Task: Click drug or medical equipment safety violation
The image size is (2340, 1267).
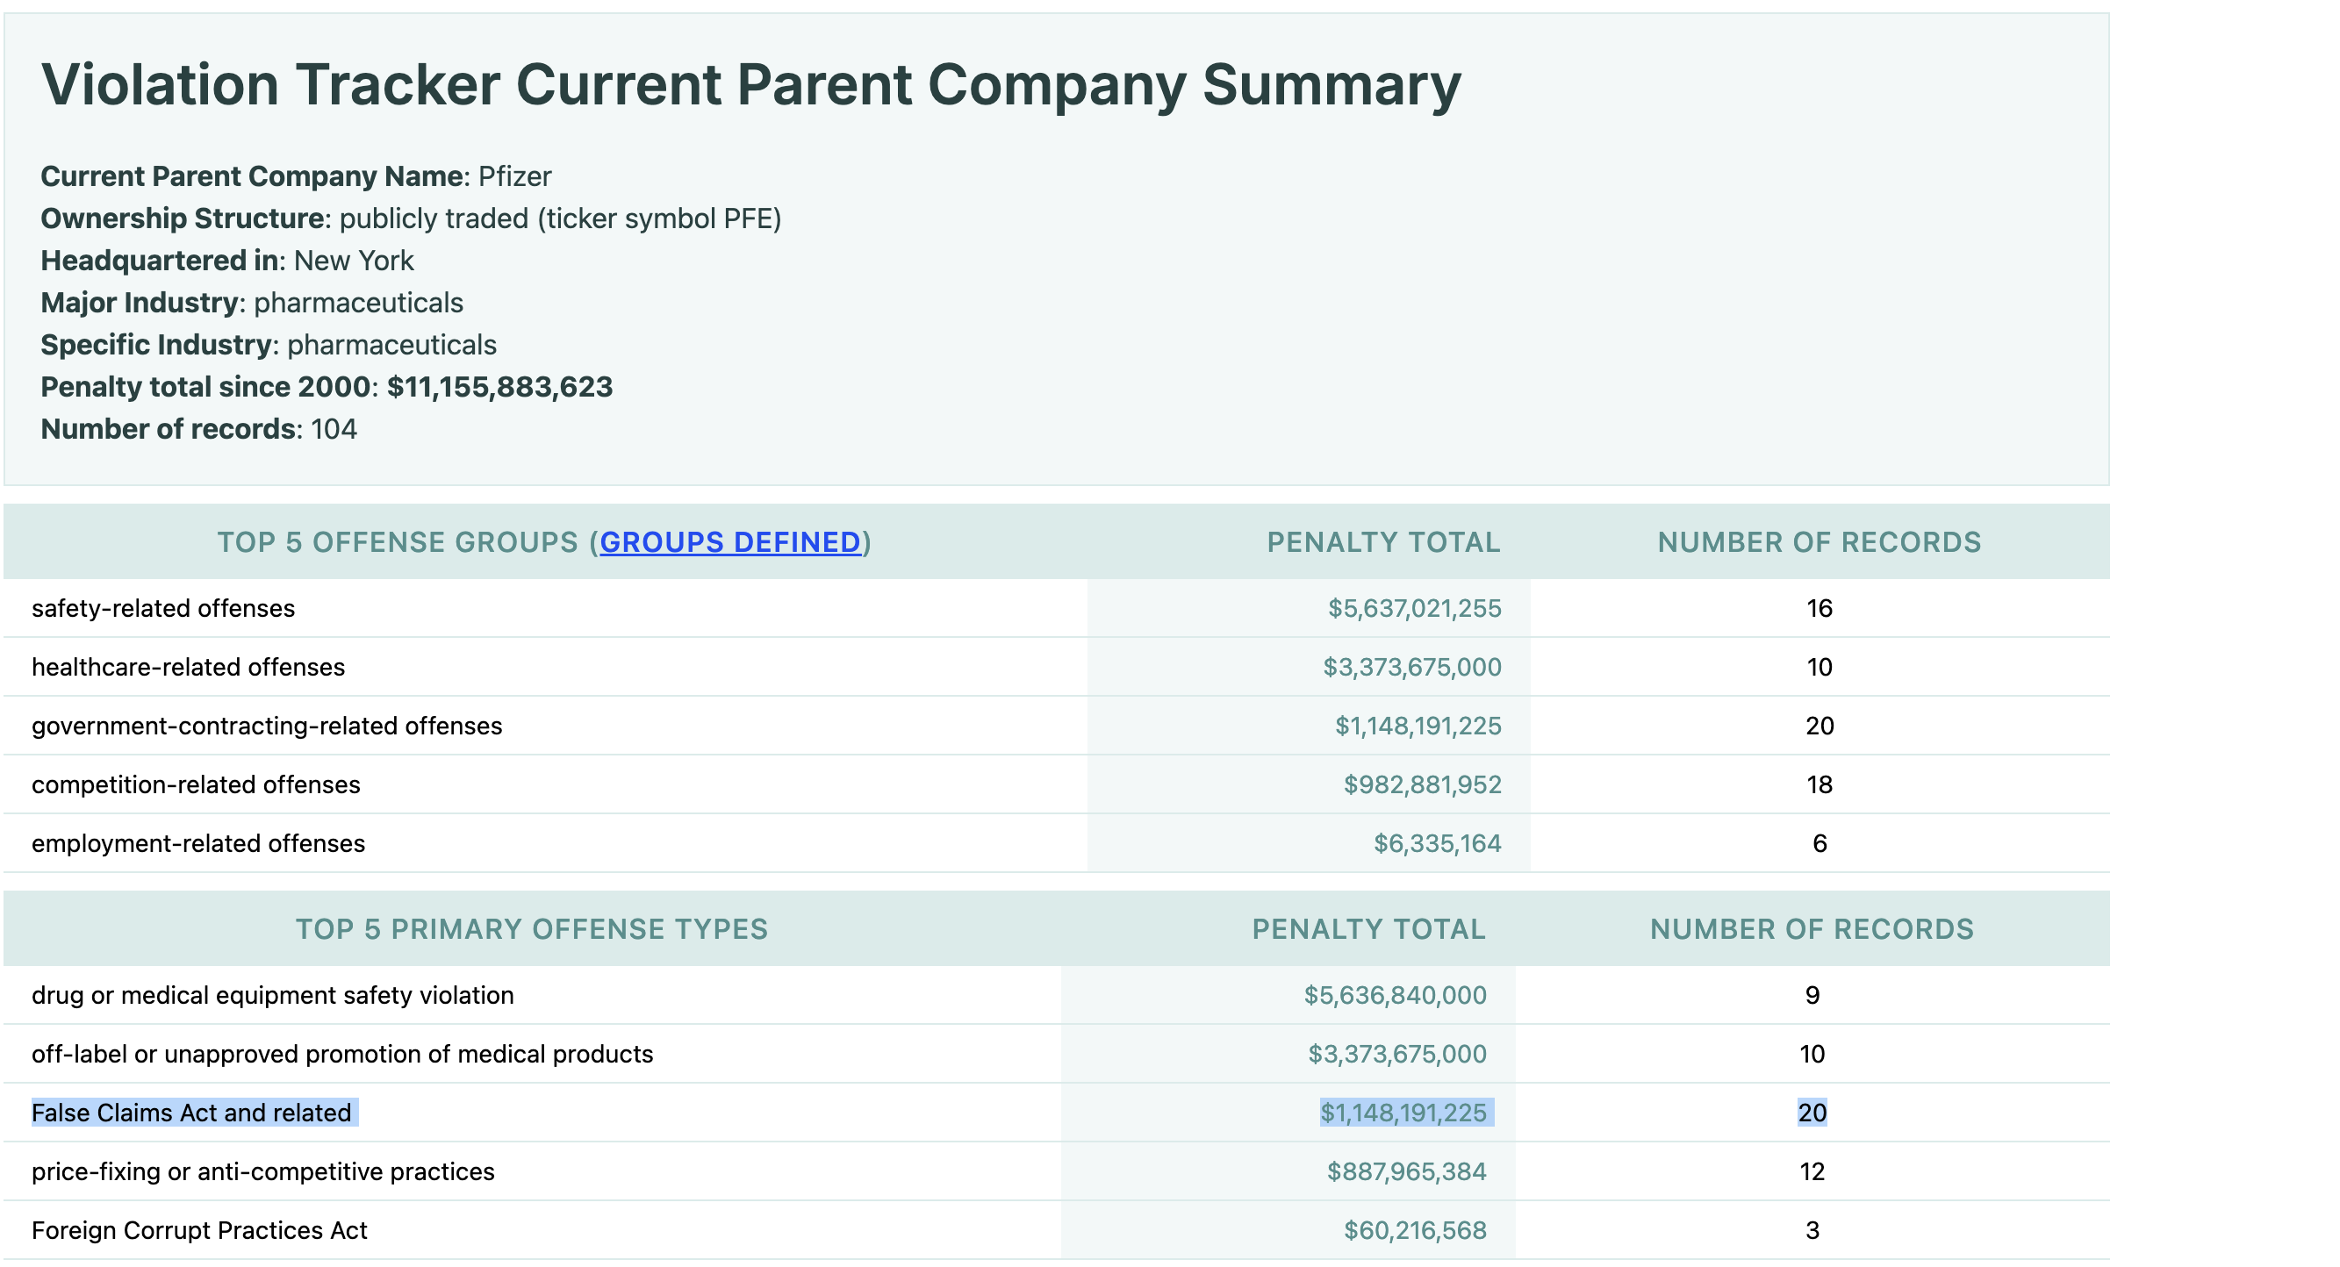Action: click(x=272, y=995)
